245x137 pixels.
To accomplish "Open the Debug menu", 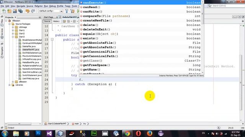I will 52,6.
